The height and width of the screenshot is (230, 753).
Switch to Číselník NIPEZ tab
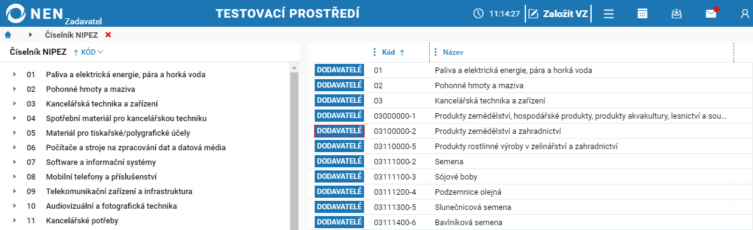71,35
